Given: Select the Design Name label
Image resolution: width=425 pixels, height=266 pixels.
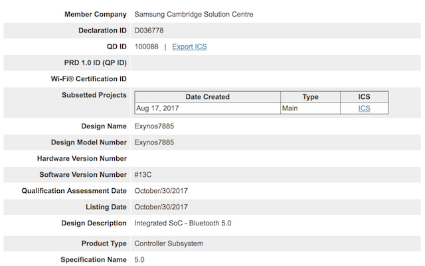Looking at the screenshot, I should [104, 126].
